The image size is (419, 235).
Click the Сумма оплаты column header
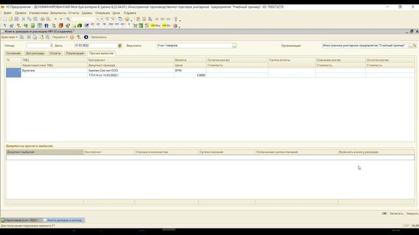(292, 60)
